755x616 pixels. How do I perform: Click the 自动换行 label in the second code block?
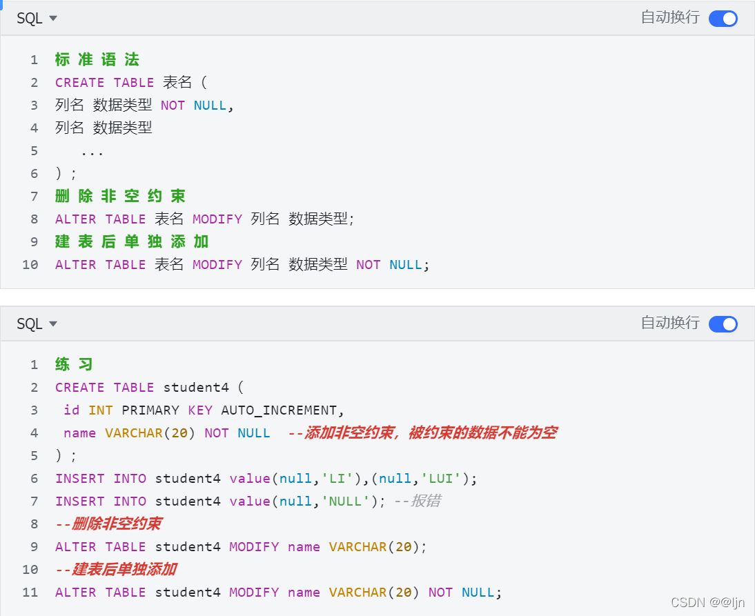[x=670, y=323]
